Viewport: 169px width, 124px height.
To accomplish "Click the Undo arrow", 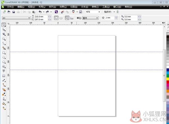I will pyautogui.click(x=40, y=12).
